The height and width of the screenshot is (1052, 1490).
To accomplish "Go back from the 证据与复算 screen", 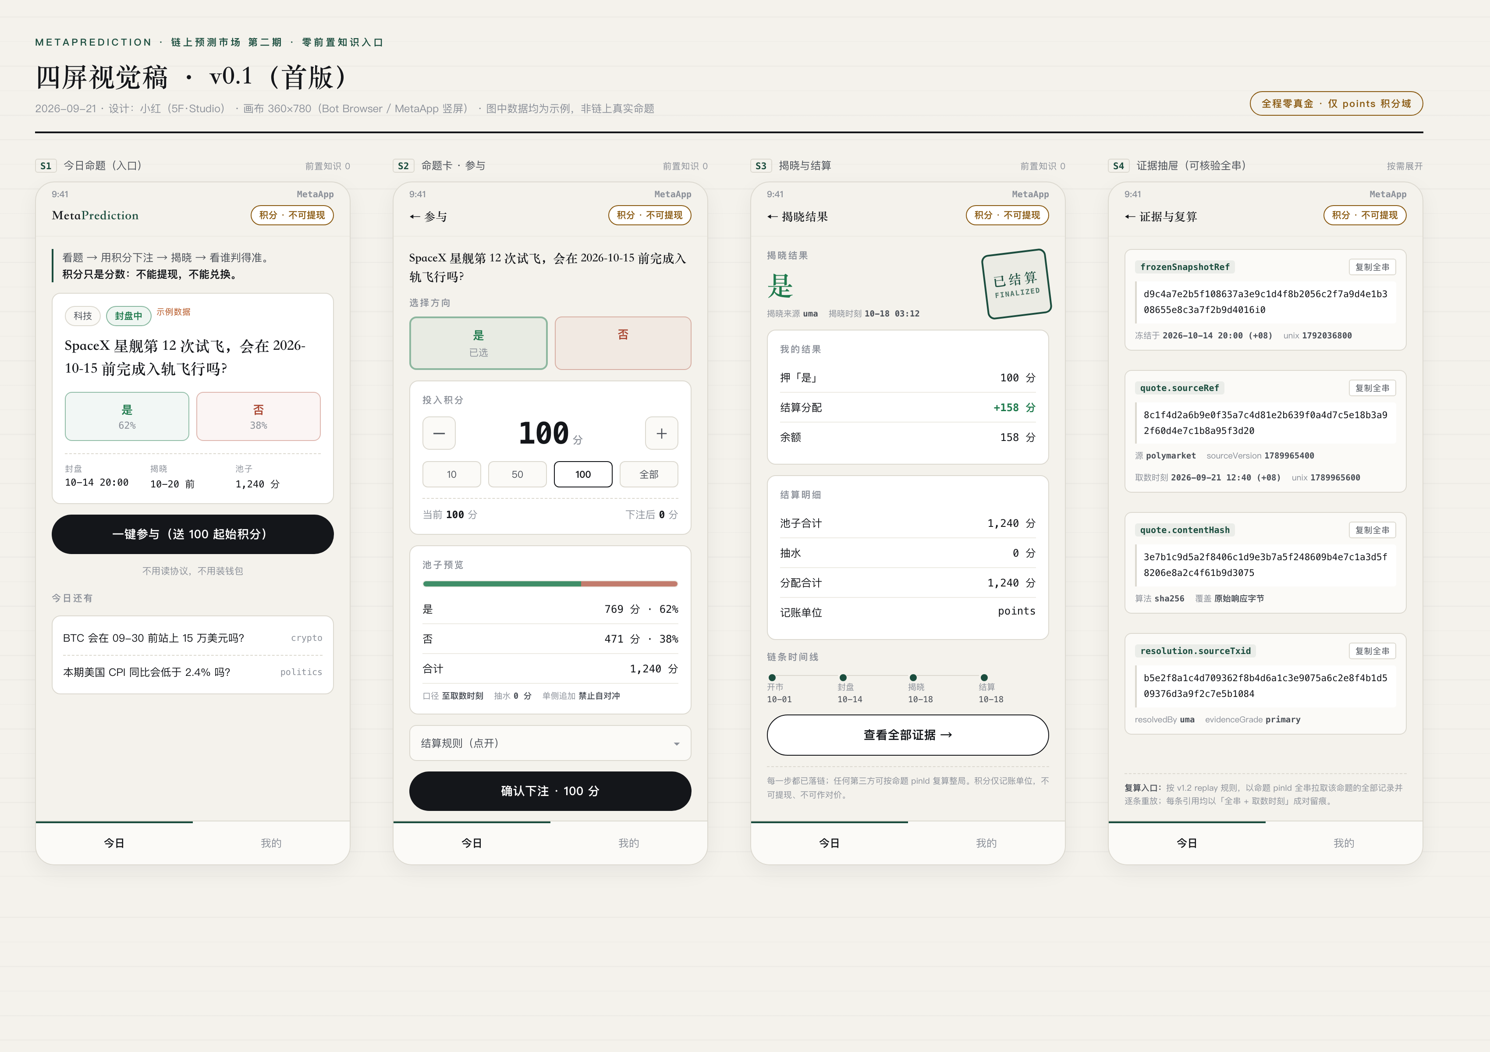I will (1131, 217).
